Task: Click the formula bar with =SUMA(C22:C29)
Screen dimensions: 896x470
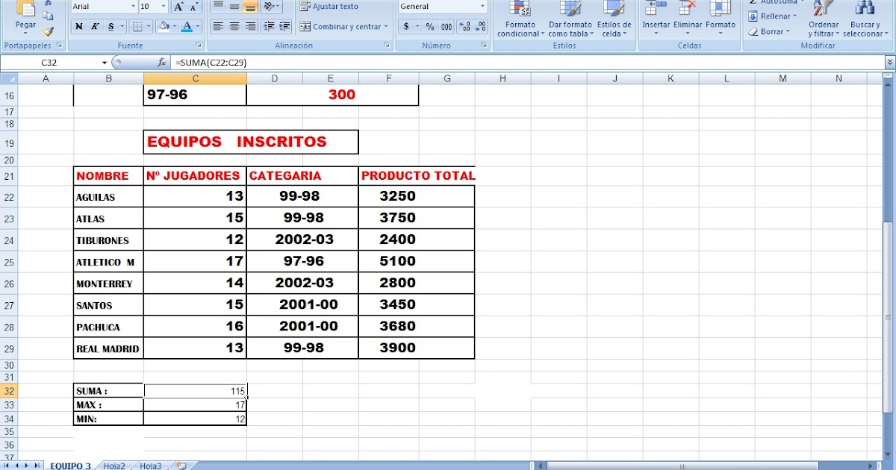Action: point(526,63)
